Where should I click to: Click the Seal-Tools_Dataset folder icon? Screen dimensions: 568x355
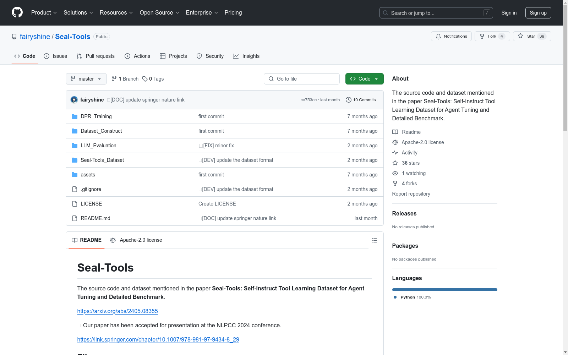[x=75, y=160]
